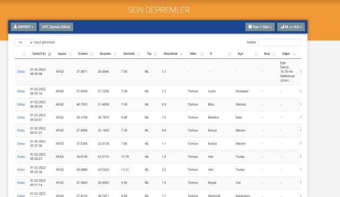Image resolution: width=340 pixels, height=197 pixels.
Task: Toggle UTC Zaman Dilimi time zone
Action: (56, 27)
